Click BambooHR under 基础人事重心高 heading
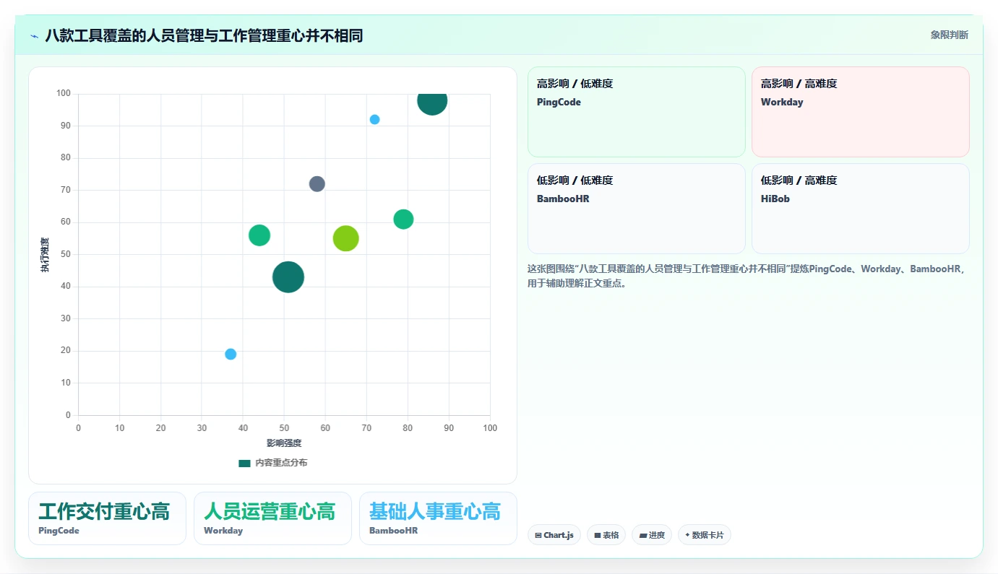 click(394, 531)
